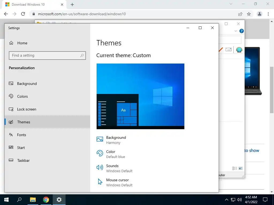The width and height of the screenshot is (274, 205).
Task: Click the Fonts sidebar icon
Action: click(11, 135)
